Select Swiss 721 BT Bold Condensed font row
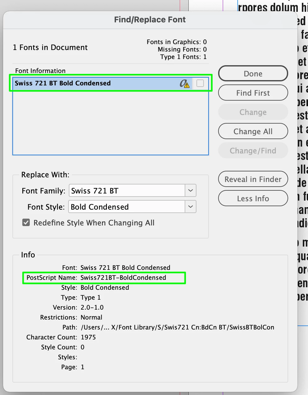This screenshot has height=395, width=308. (111, 83)
